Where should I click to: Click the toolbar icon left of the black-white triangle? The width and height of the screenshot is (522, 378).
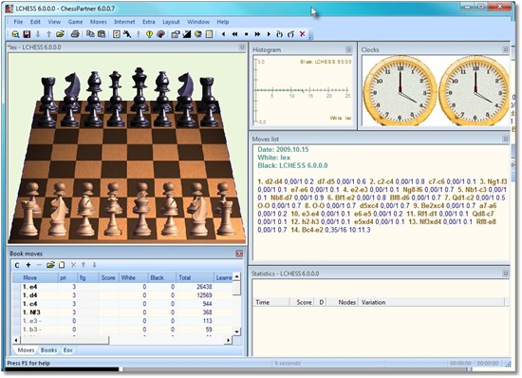coord(176,34)
